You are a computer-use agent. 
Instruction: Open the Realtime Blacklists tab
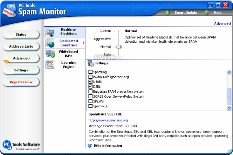[64, 32]
